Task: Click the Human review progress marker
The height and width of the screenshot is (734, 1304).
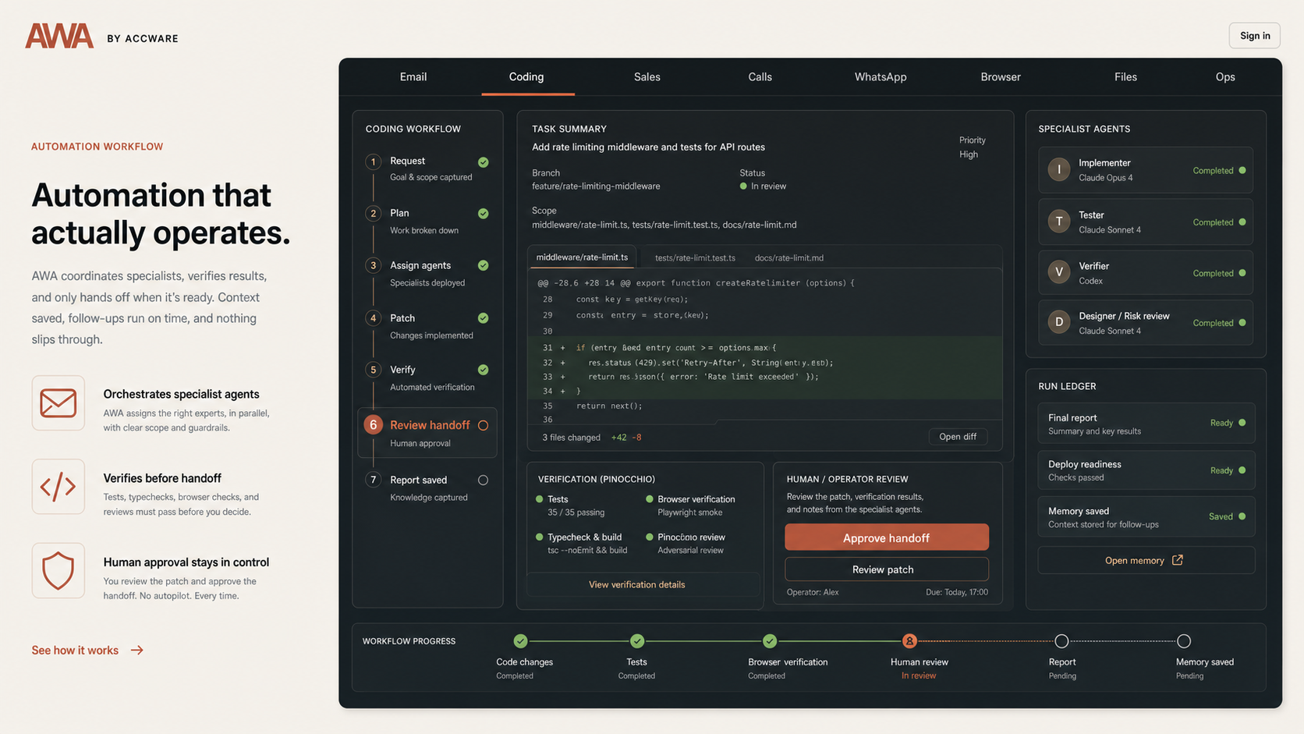Action: (909, 641)
